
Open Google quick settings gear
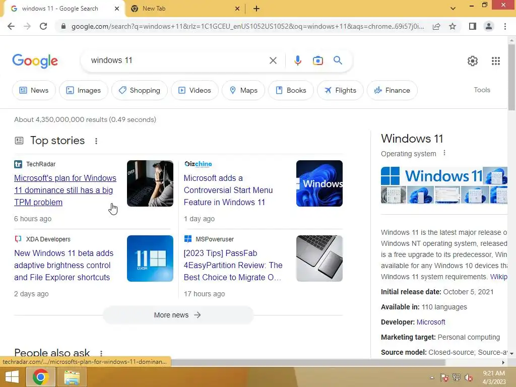pos(473,61)
